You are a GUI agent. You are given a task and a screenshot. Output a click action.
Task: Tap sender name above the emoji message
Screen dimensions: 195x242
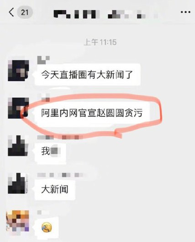pos(40,213)
